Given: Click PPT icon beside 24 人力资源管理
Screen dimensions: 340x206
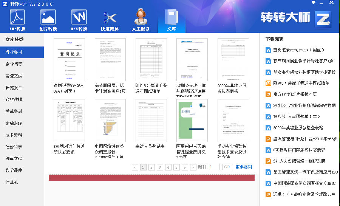Looking at the screenshot, I should click(268, 161).
